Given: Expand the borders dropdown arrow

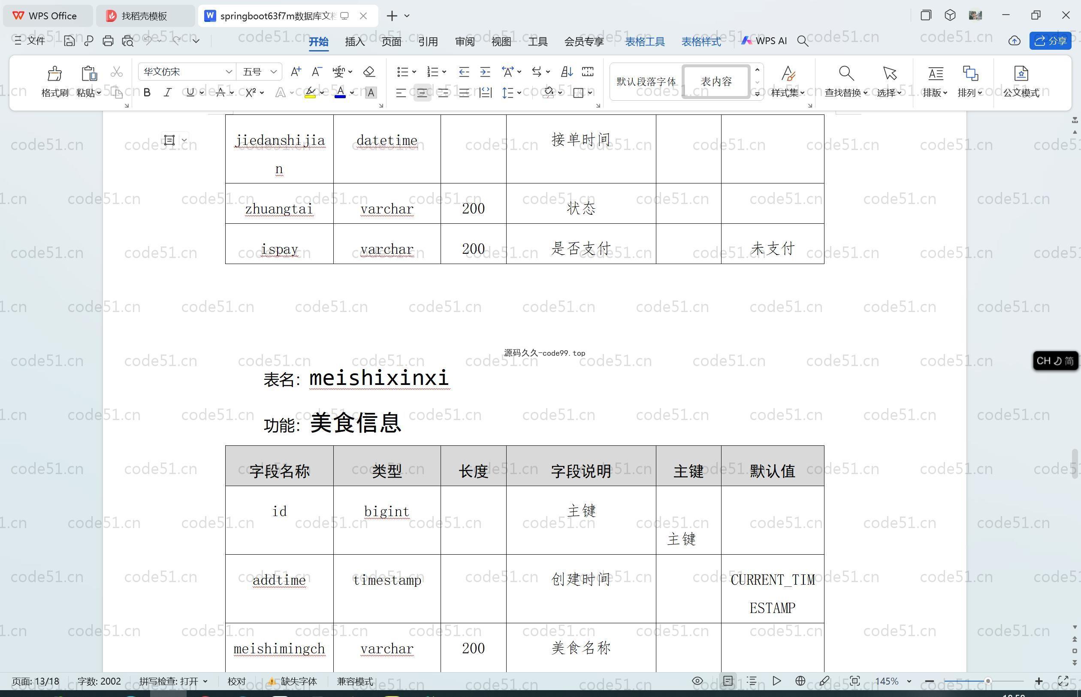Looking at the screenshot, I should pyautogui.click(x=590, y=93).
